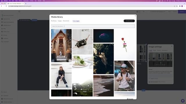The height and width of the screenshot is (104, 186).
Task: Switch to Documents tab in Media library
Action: coord(66,21)
